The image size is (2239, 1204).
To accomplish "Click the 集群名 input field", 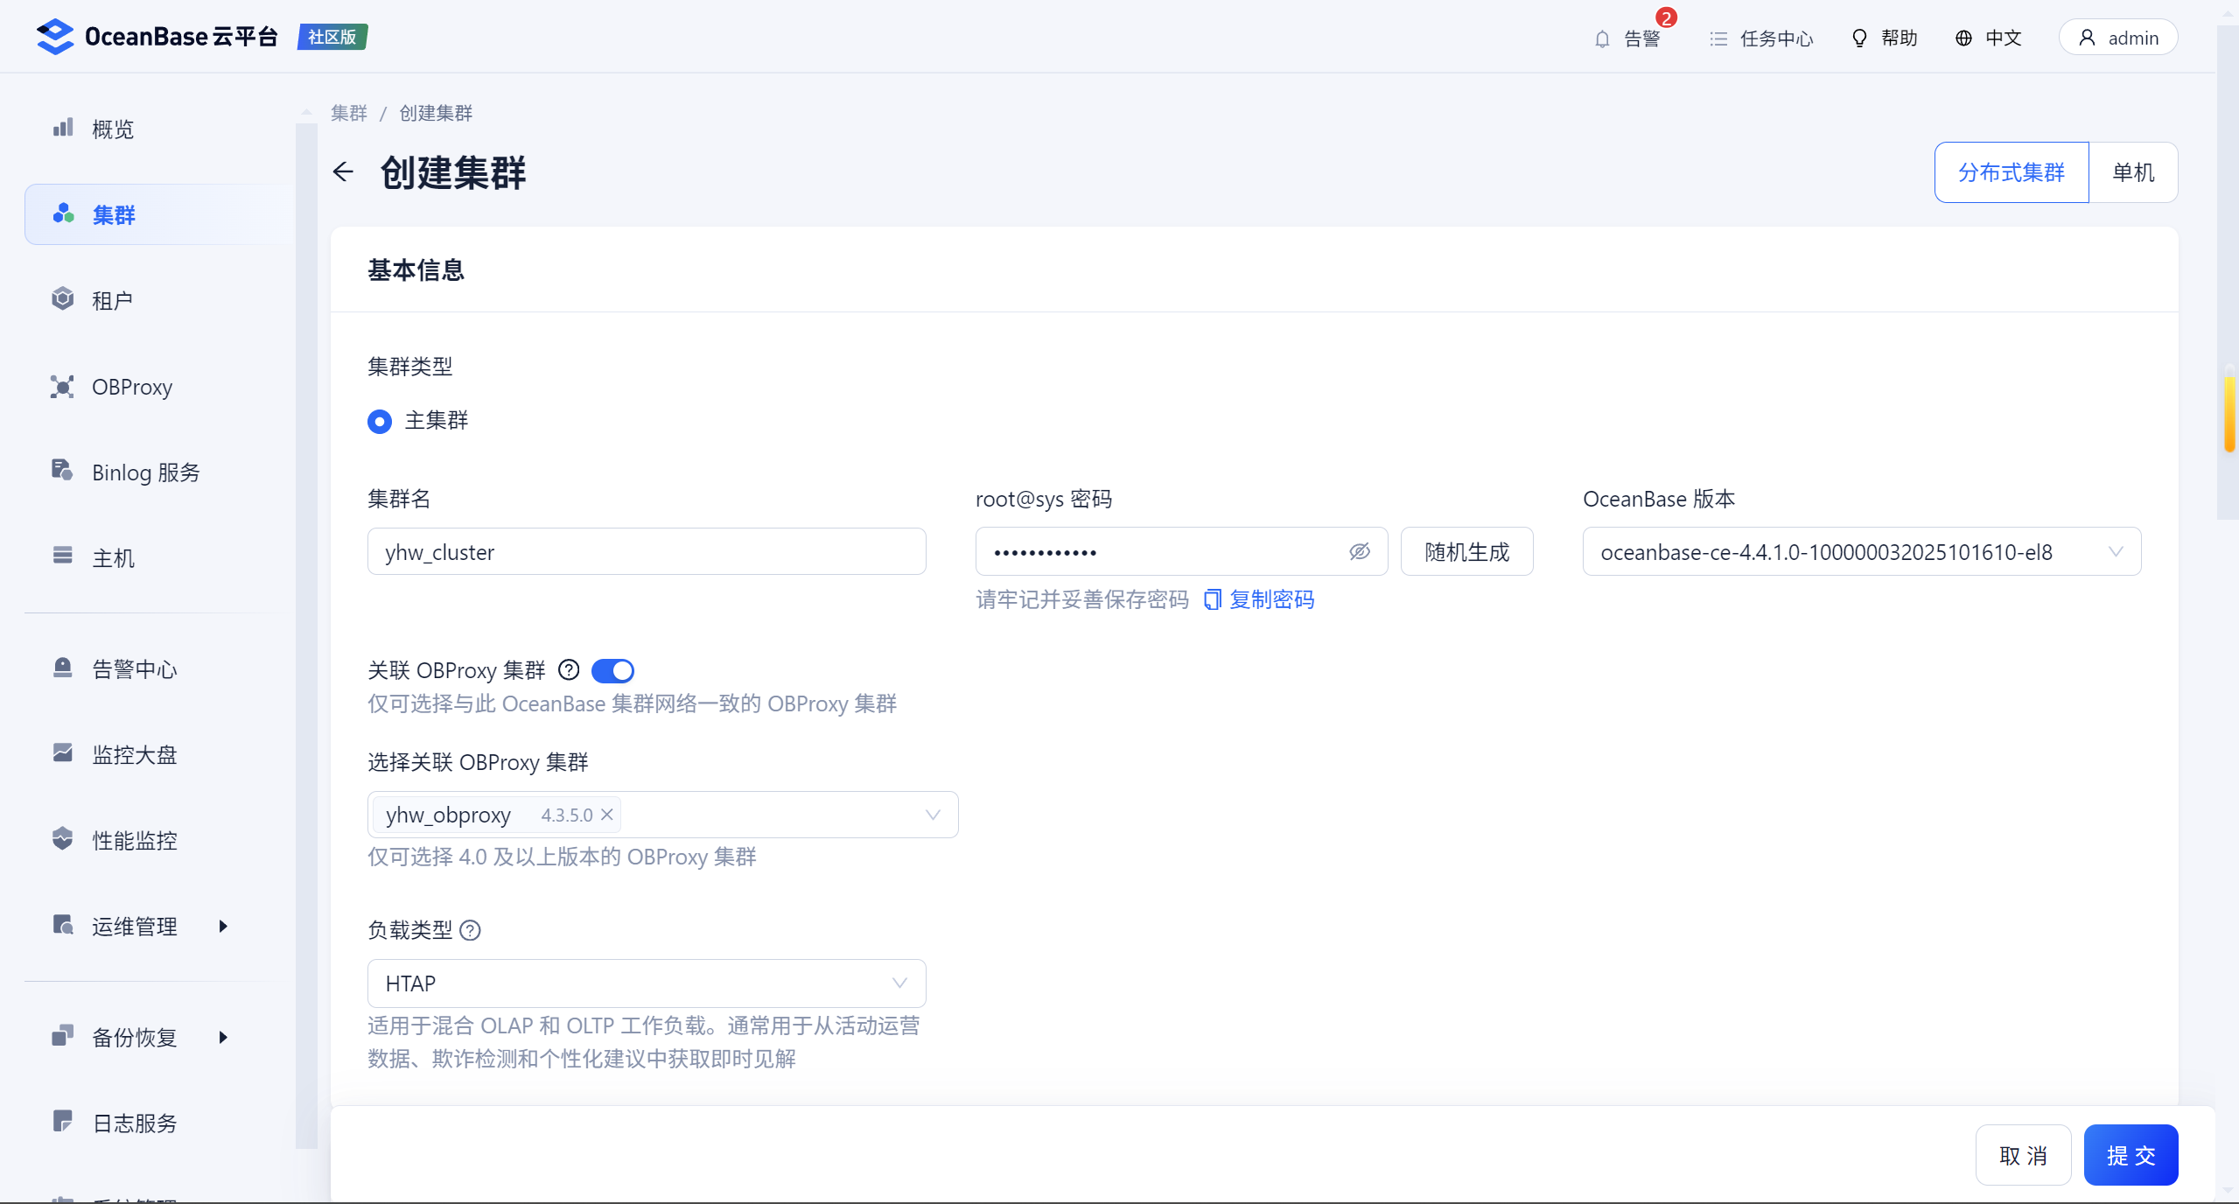I will 646,552.
